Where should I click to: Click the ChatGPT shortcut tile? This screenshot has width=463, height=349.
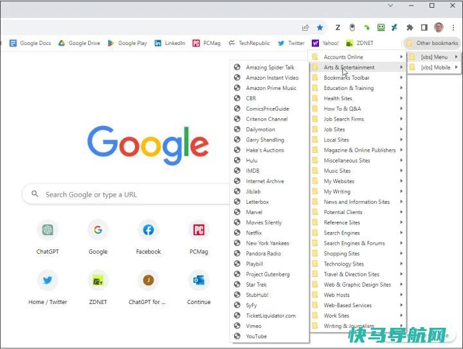click(x=48, y=237)
